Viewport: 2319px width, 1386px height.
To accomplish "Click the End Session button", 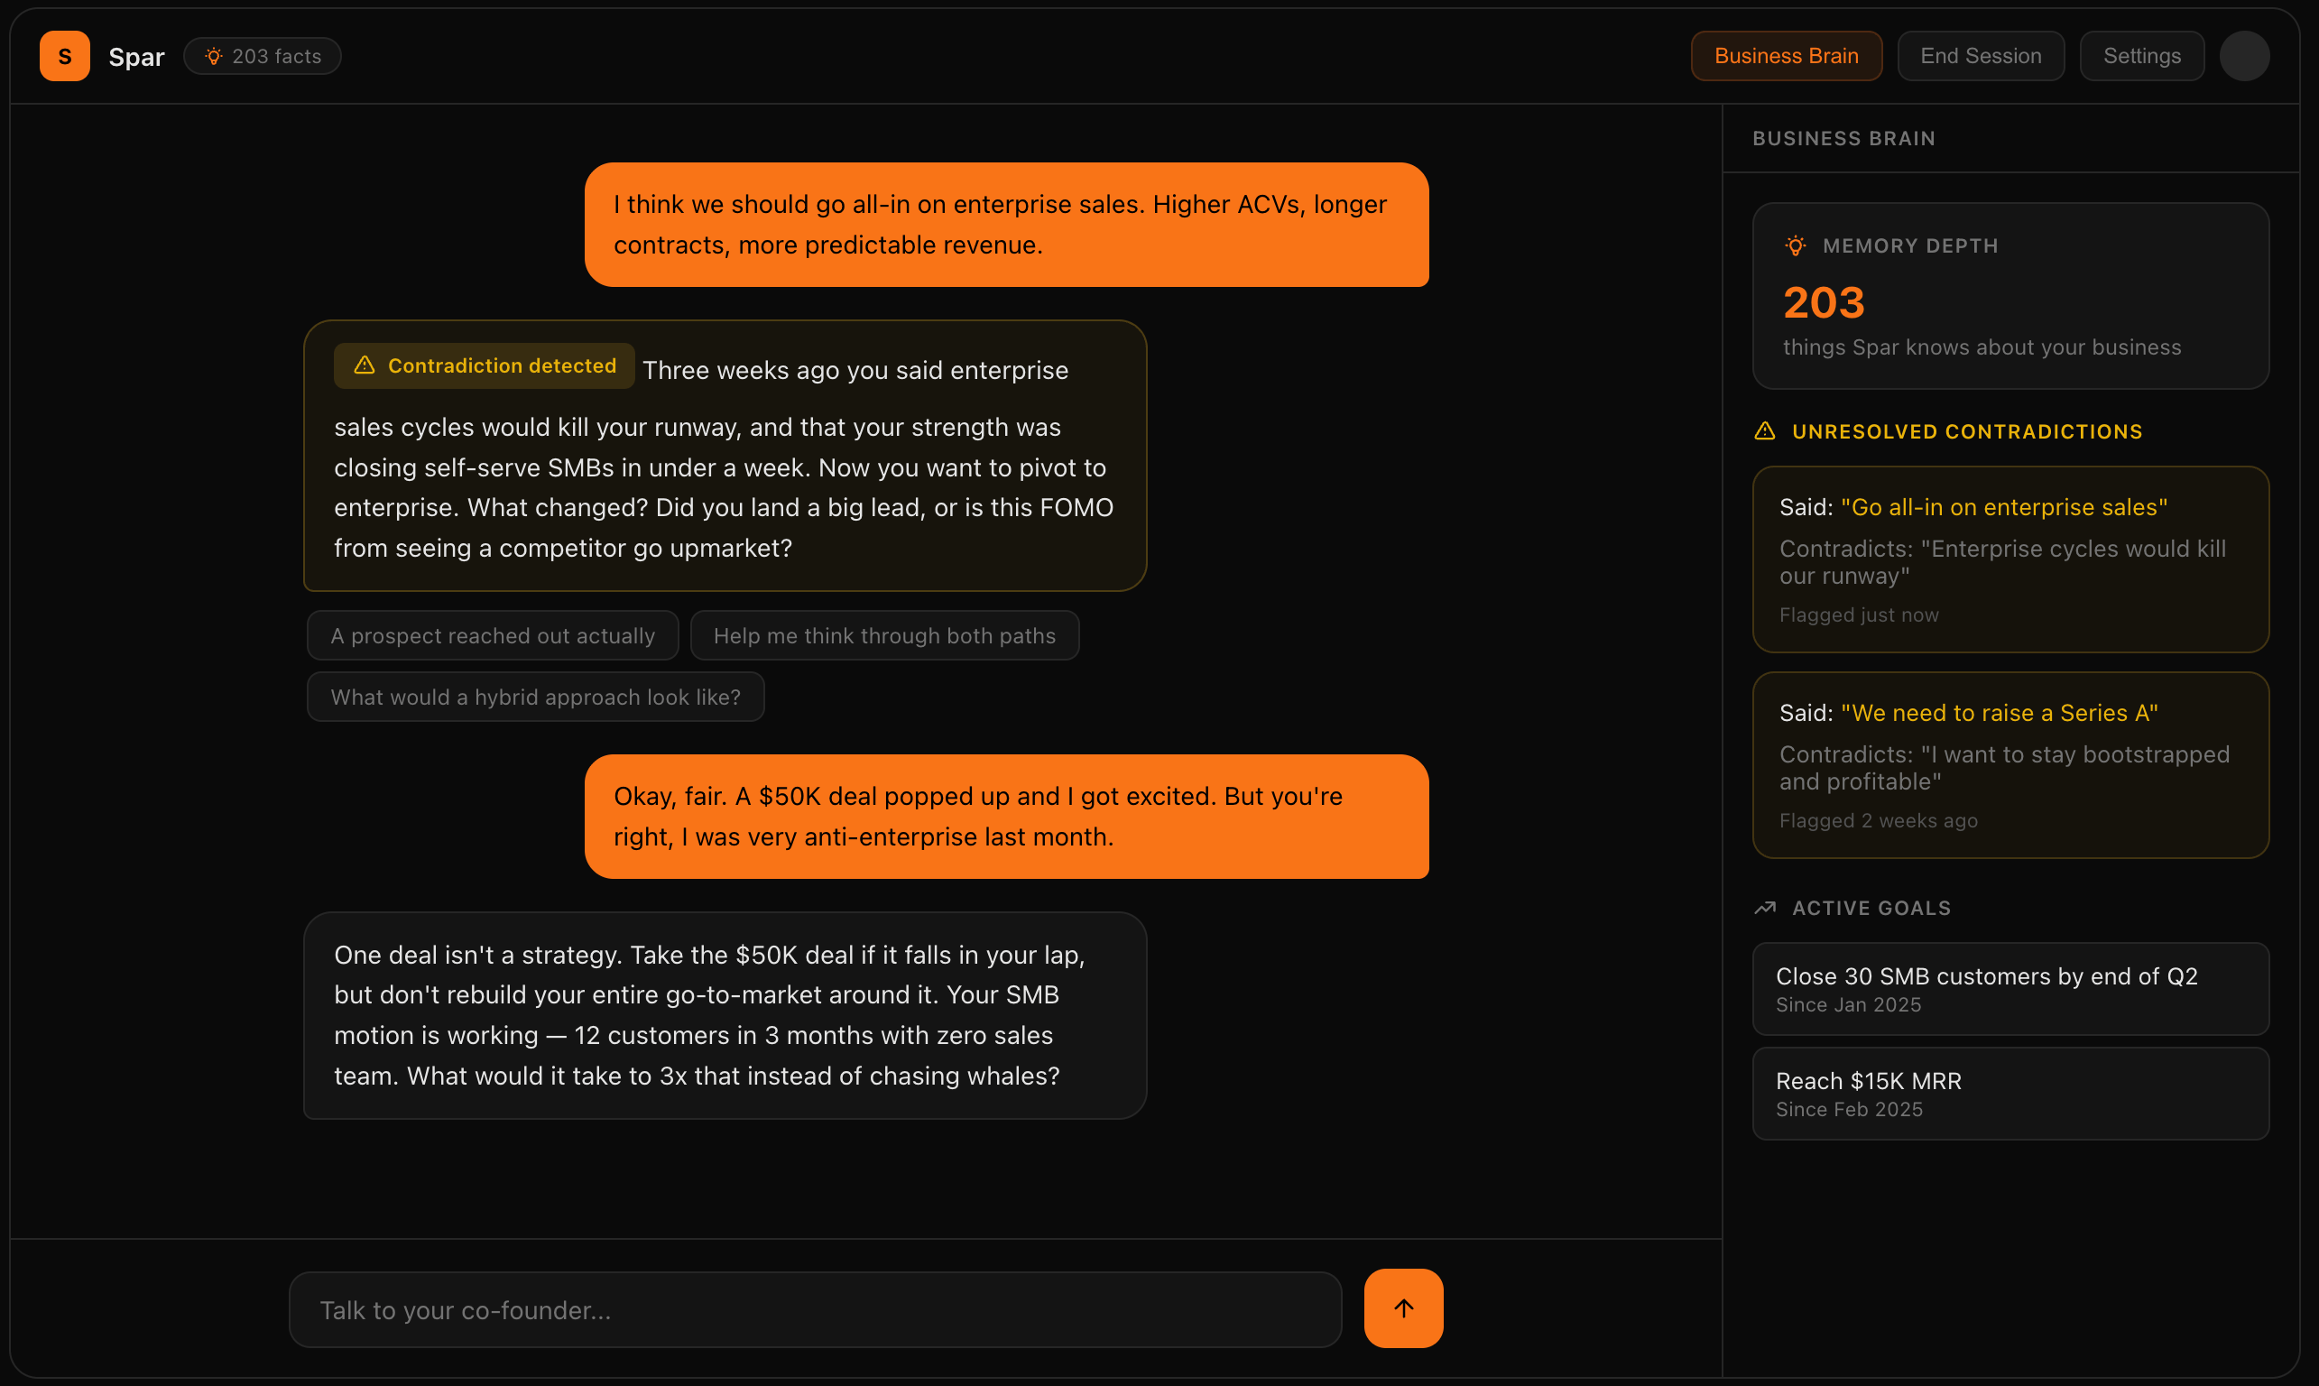I will tap(1980, 55).
